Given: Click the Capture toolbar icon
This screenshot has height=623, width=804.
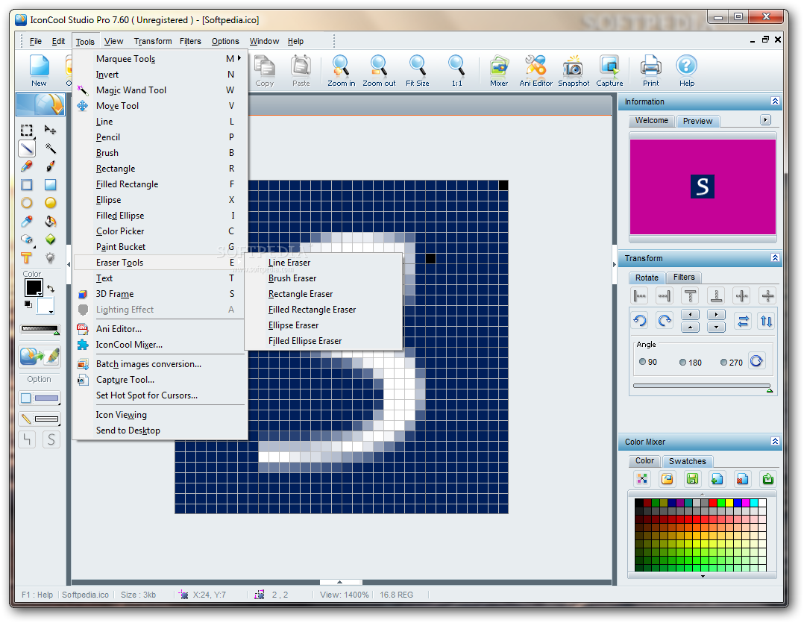Looking at the screenshot, I should (x=609, y=71).
